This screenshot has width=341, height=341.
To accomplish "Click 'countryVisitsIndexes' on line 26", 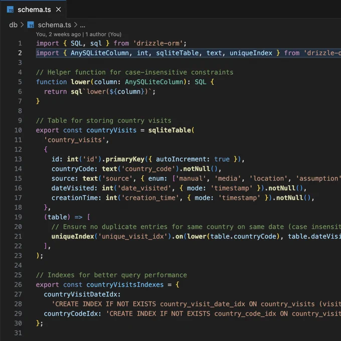I will (x=125, y=284).
